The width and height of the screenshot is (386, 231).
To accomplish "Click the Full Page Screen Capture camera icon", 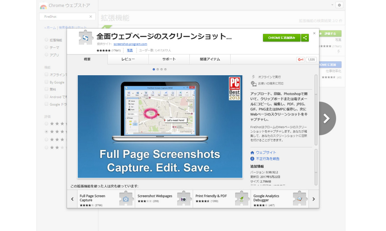I will [x=126, y=199].
